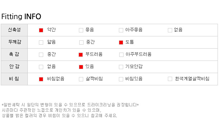
Task: Toggle the red 비침없음 checkbox
Action: (x=41, y=79)
